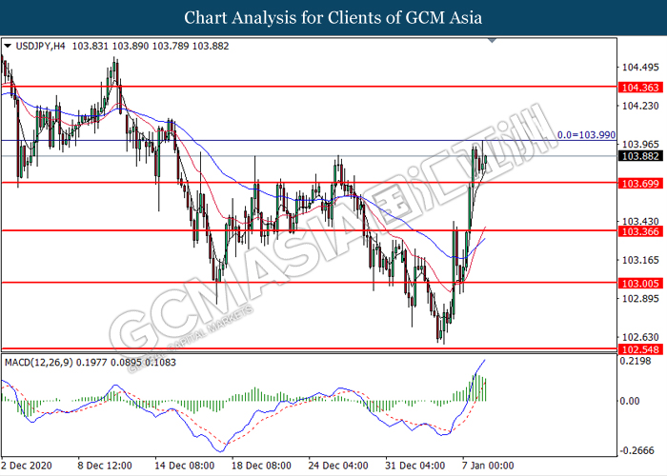This screenshot has width=667, height=476.
Task: Click the Fibonacci label 0.0=103.990
Action: [586, 135]
